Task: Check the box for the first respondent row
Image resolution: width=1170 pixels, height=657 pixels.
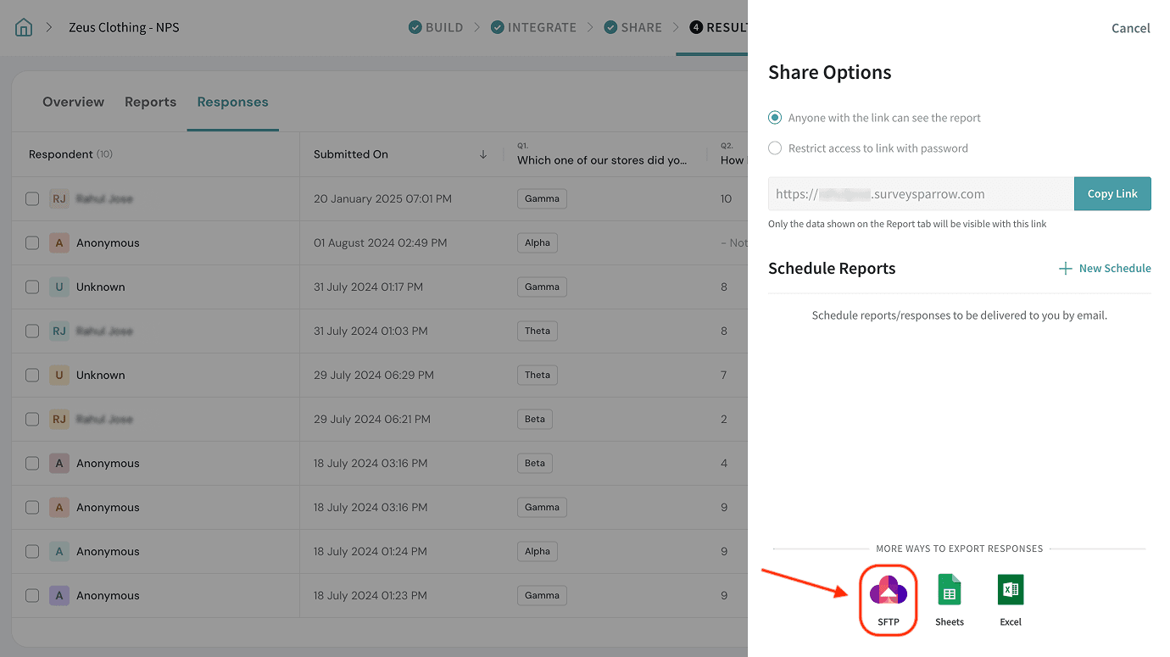Action: 32,199
